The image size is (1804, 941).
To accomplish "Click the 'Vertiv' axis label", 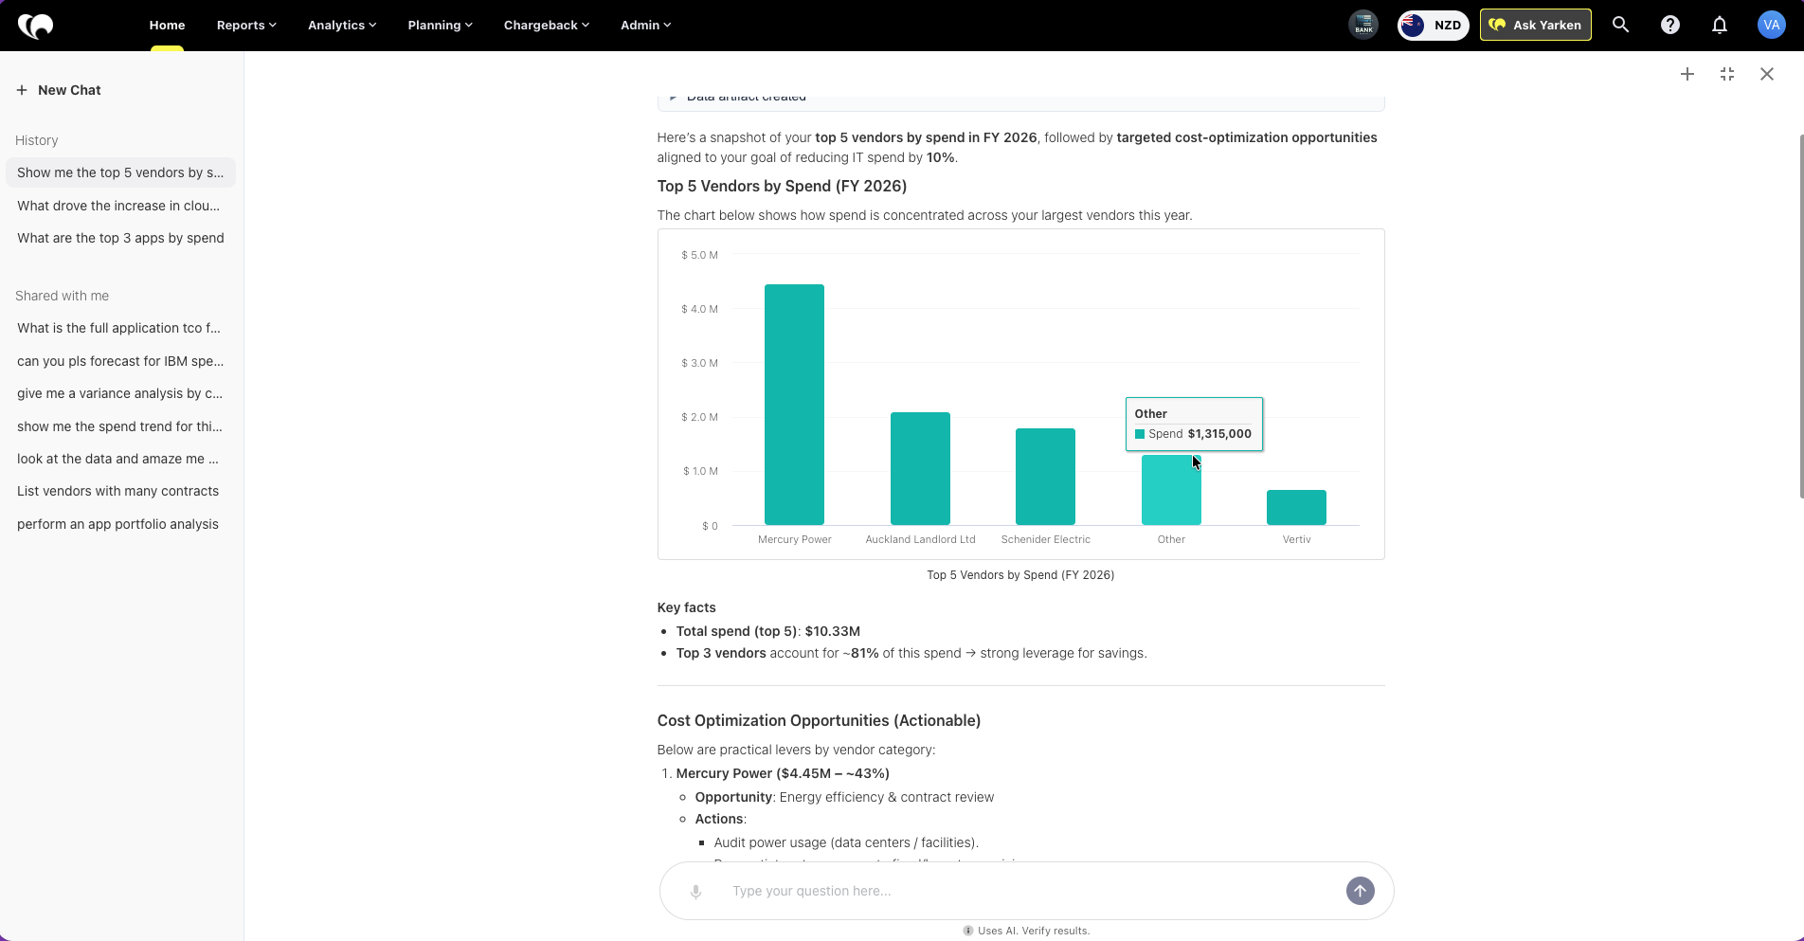I will click(x=1297, y=539).
